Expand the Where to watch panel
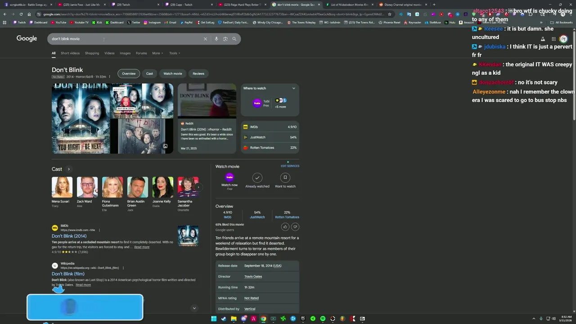 point(293,88)
